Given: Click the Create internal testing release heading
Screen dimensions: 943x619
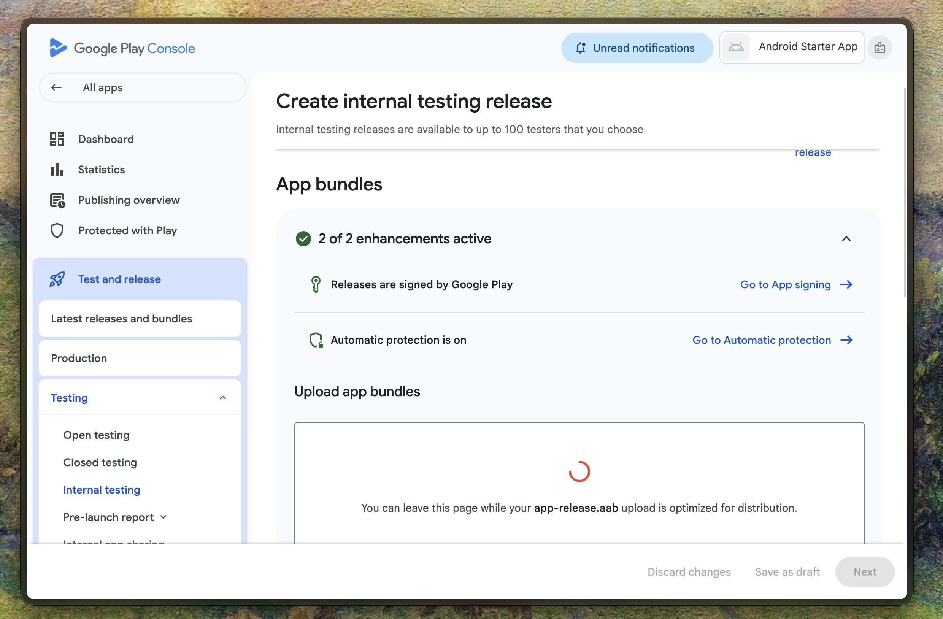Looking at the screenshot, I should click(414, 101).
